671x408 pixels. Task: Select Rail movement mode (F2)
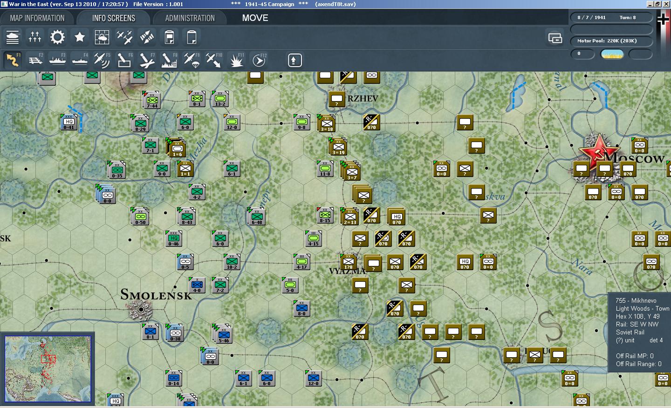35,60
